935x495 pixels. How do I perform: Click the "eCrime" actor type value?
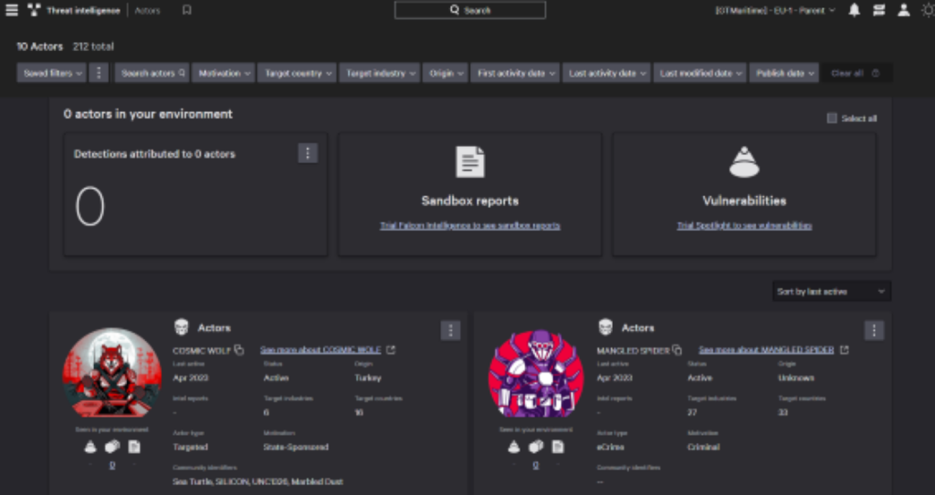point(611,447)
